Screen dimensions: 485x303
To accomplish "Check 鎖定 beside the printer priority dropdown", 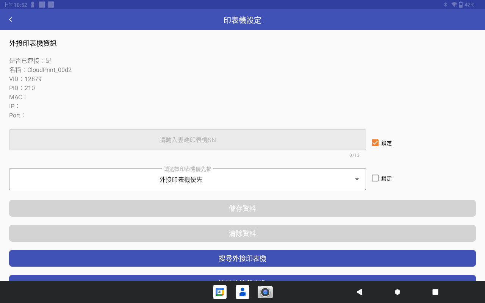I will click(x=375, y=178).
